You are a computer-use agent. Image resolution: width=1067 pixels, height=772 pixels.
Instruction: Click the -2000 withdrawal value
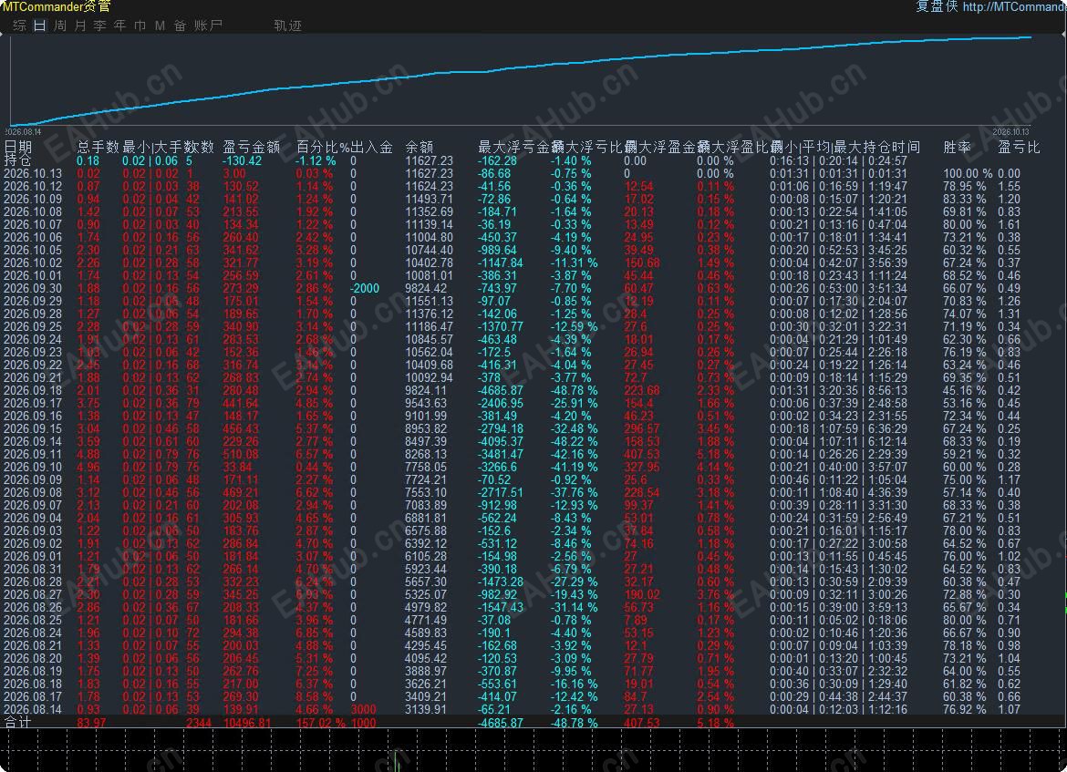coord(365,288)
